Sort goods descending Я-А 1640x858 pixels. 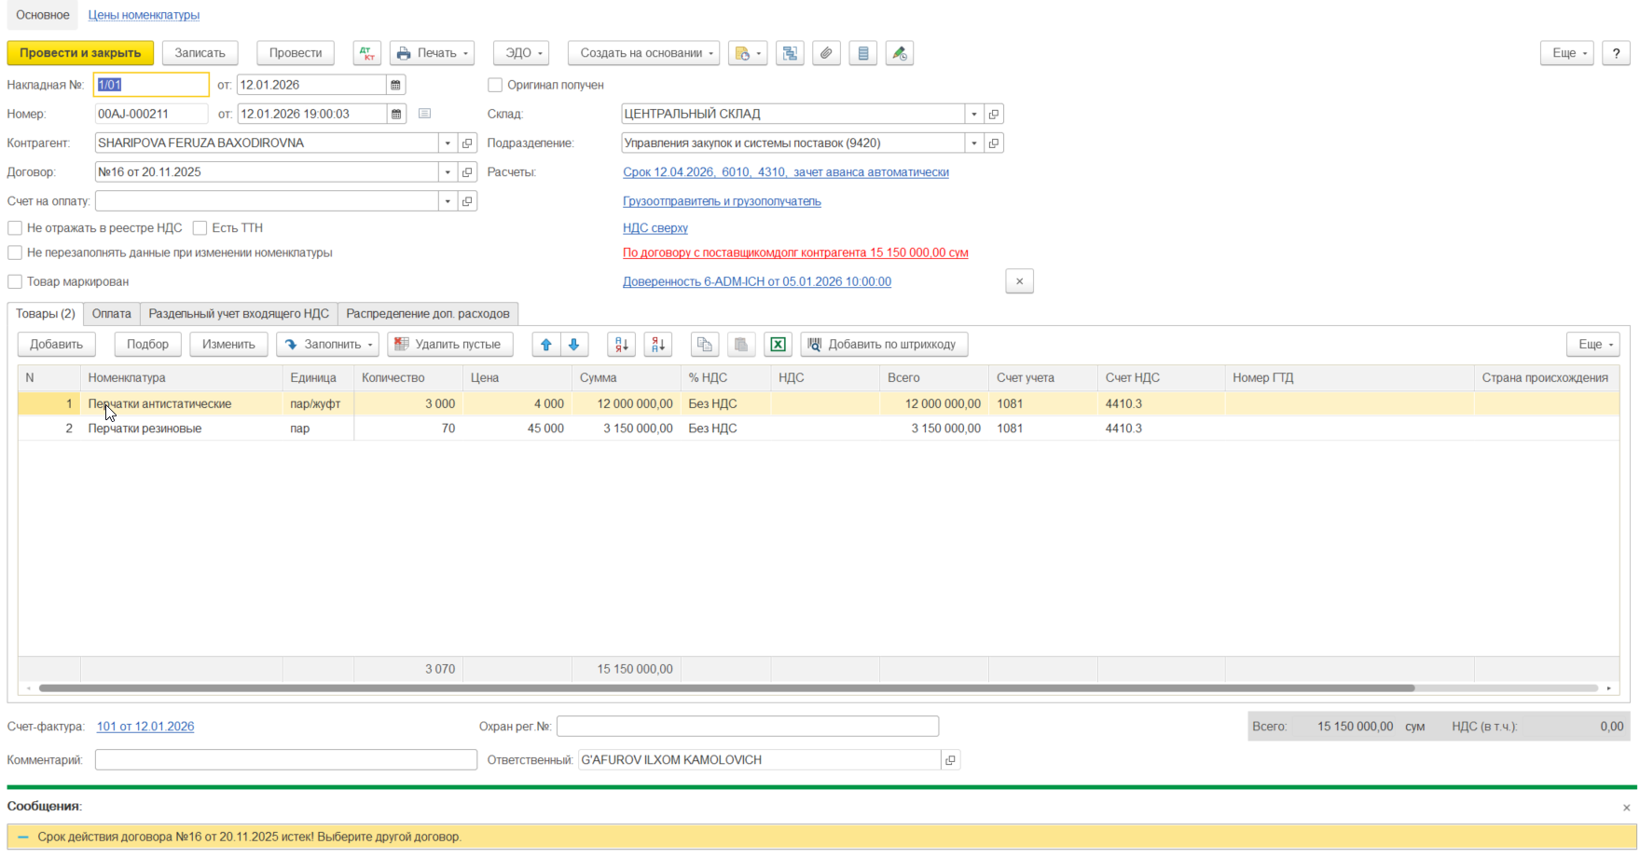point(658,345)
